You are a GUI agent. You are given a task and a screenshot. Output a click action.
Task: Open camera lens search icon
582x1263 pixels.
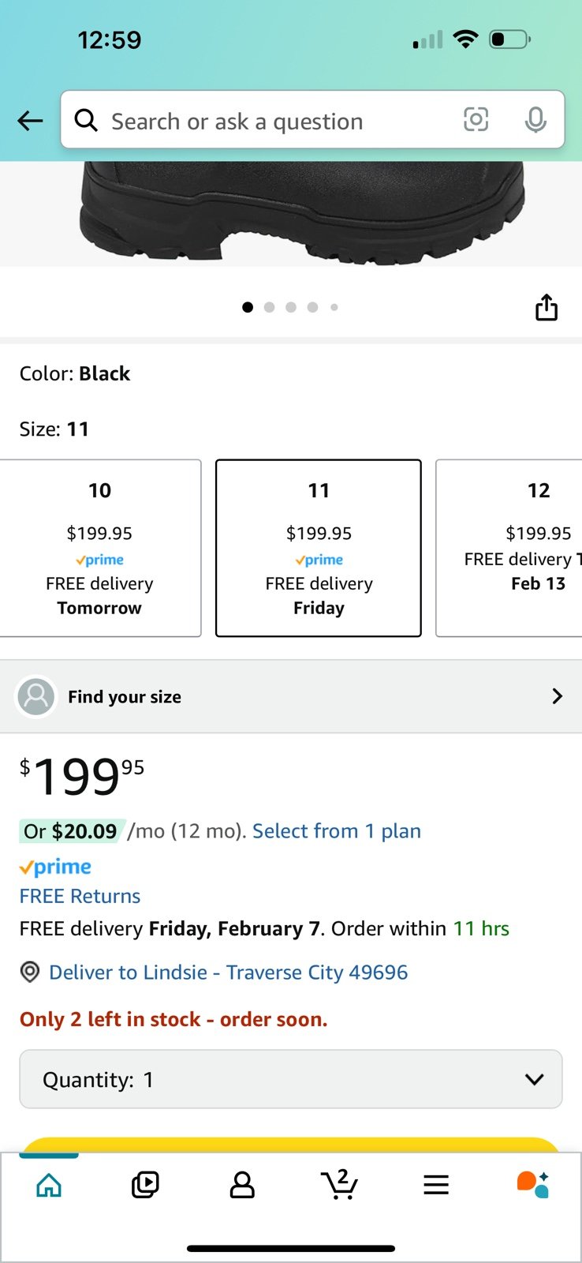476,120
